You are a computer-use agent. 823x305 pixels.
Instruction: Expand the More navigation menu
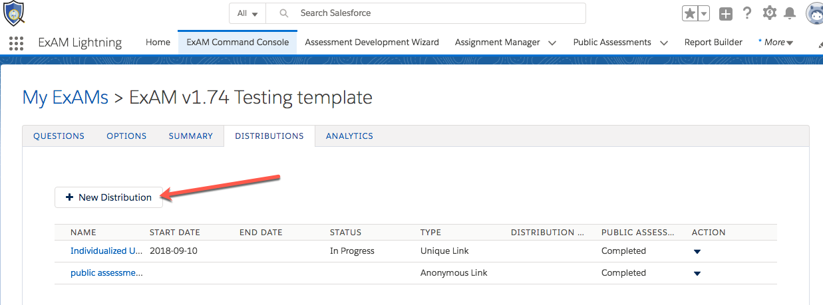pyautogui.click(x=776, y=43)
